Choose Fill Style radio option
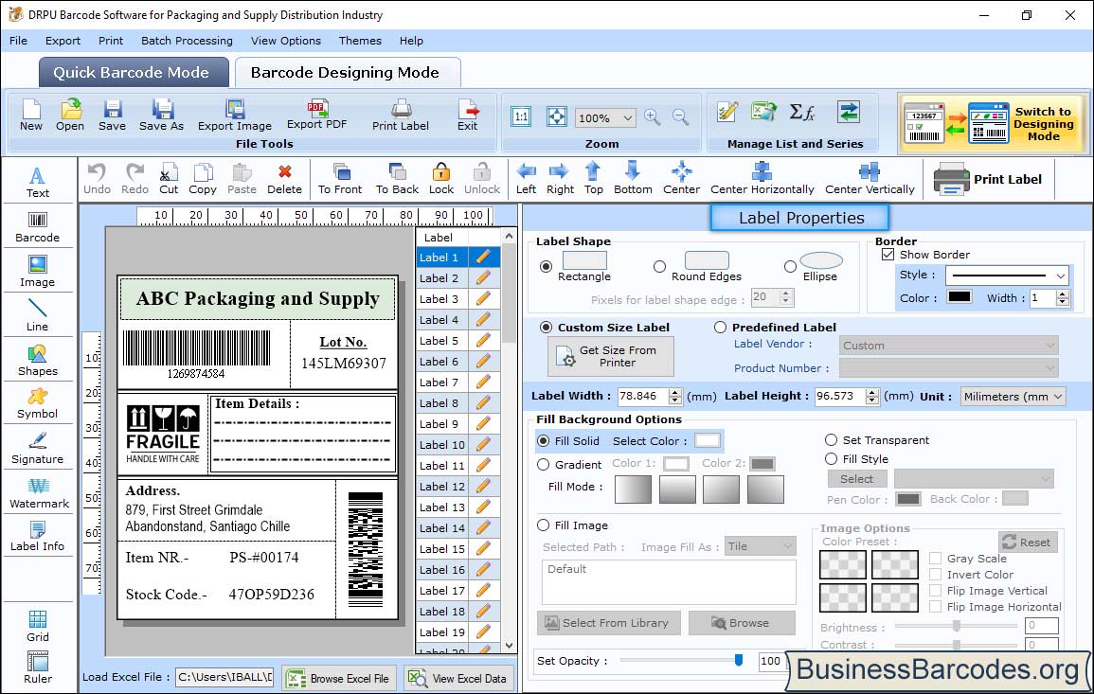 831,459
